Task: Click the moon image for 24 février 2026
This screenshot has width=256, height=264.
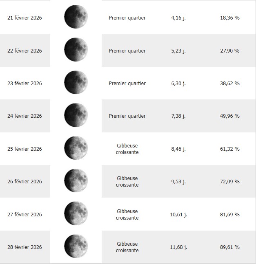Action: click(76, 115)
